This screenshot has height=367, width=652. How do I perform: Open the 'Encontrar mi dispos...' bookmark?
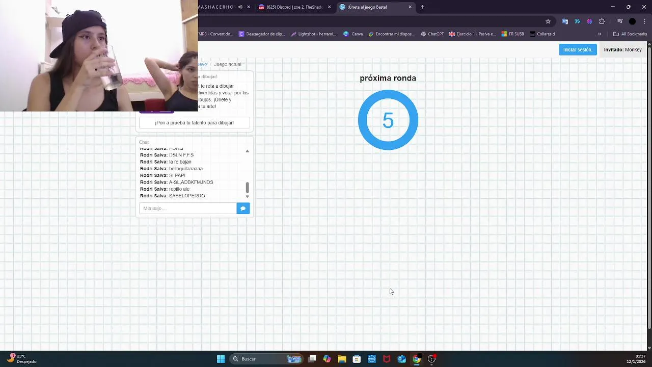coord(391,34)
